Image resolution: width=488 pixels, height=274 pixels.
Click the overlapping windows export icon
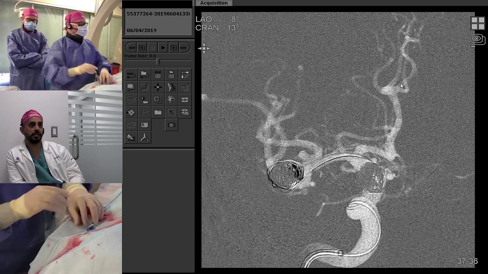pyautogui.click(x=131, y=125)
